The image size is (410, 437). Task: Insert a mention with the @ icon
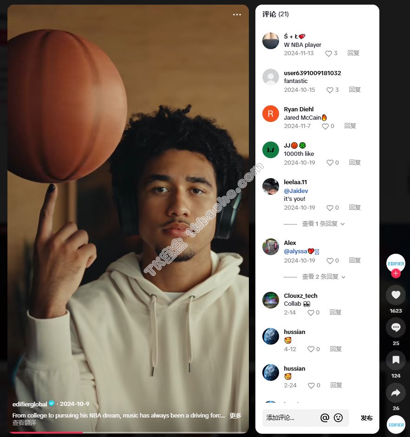325,418
